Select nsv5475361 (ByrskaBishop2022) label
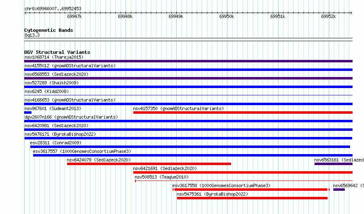Viewport: 364px width, 214px height. 212,194
